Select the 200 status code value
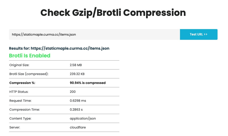Screen dimensions: 228x136 tap(73, 92)
